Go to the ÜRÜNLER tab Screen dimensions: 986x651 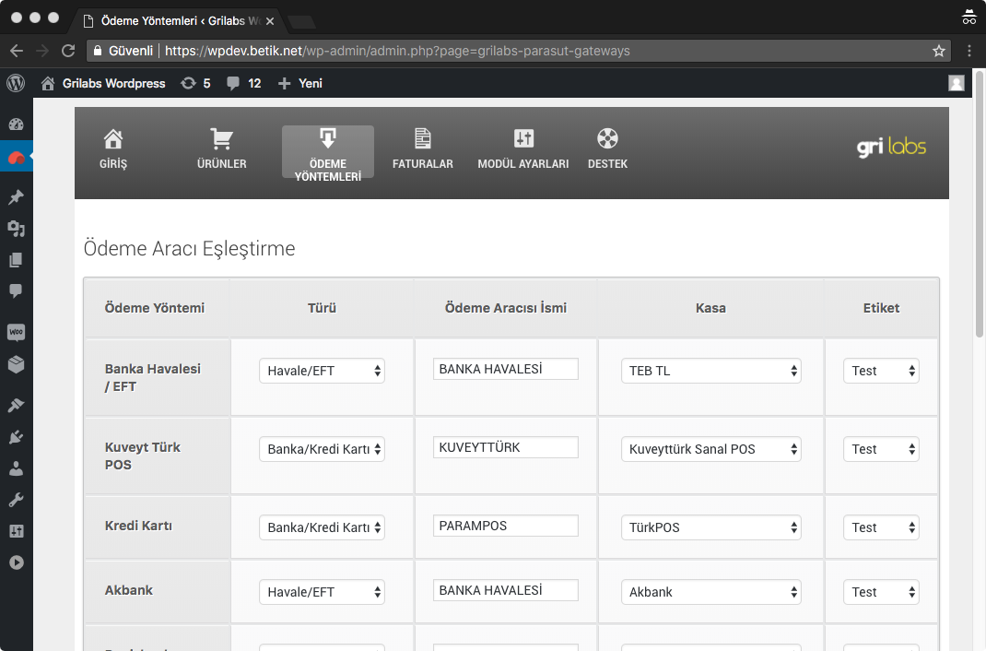click(x=221, y=150)
